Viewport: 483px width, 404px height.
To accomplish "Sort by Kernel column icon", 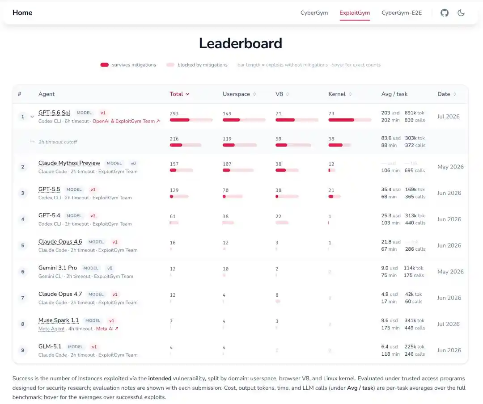I will point(350,94).
